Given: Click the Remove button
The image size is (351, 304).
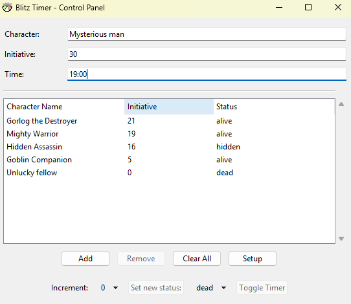Looking at the screenshot, I should tap(141, 259).
